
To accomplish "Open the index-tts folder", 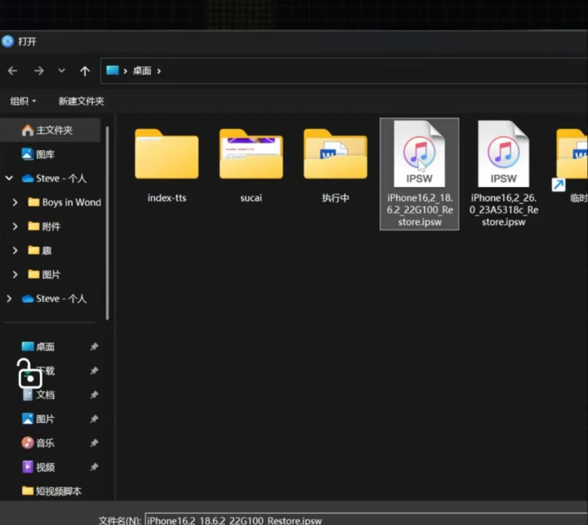I will (x=167, y=156).
